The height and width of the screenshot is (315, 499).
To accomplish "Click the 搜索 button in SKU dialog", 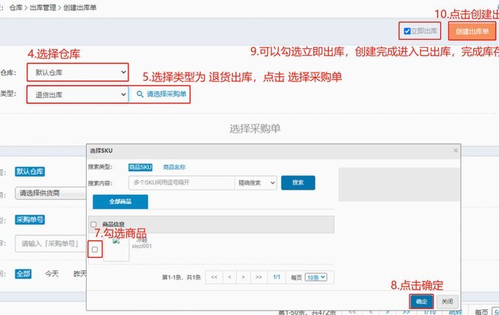I will point(298,182).
